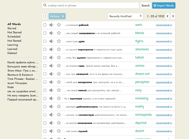Check the box for the 'fights' row
This screenshot has height=139, width=189.
point(45,41)
